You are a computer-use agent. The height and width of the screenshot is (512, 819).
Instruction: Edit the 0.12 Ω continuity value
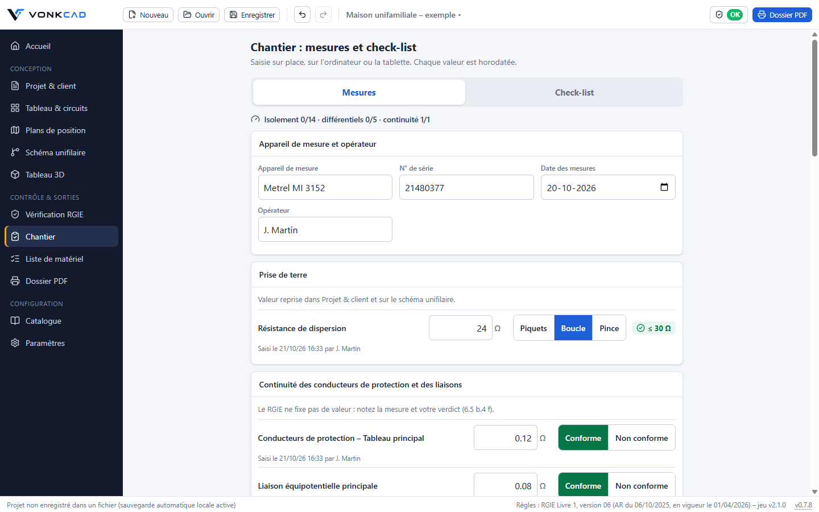[x=506, y=437]
